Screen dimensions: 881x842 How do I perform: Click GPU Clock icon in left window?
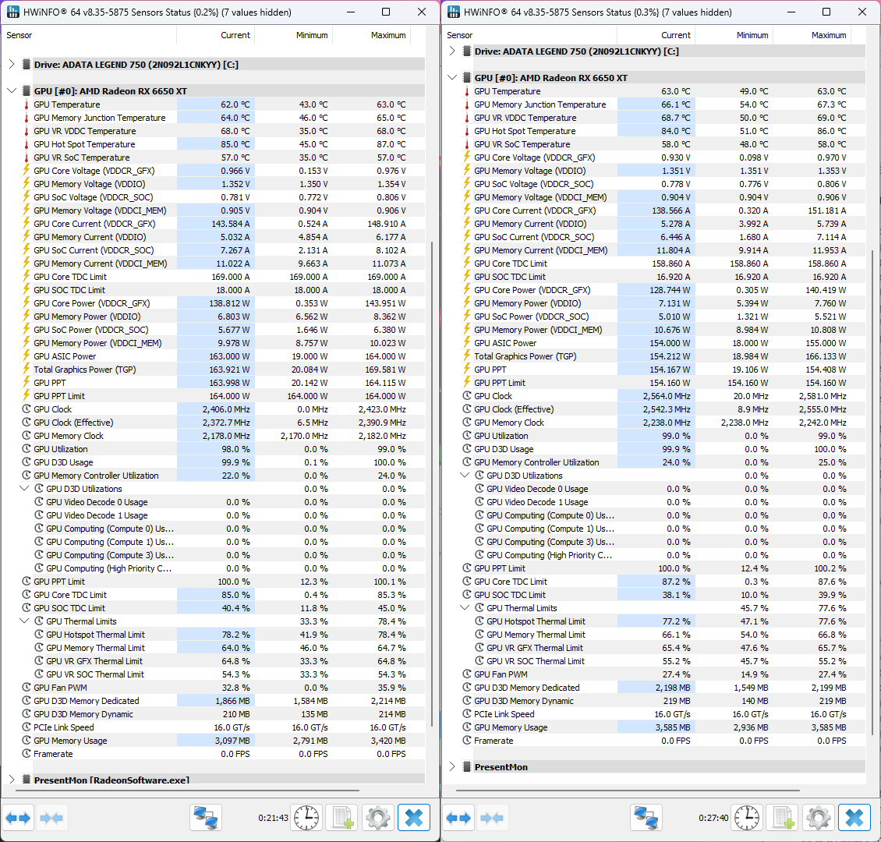tap(26, 409)
